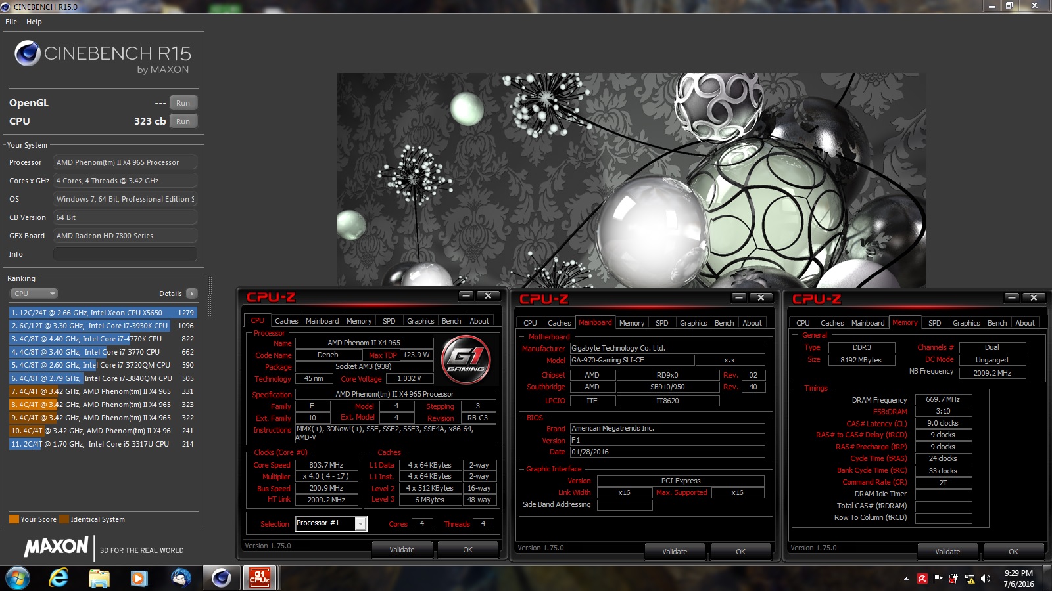Open the File menu

11,22
